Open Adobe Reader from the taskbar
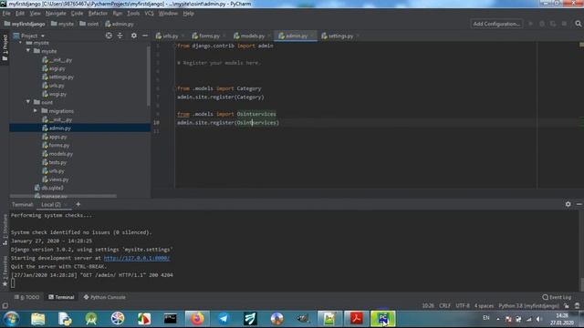 357,319
